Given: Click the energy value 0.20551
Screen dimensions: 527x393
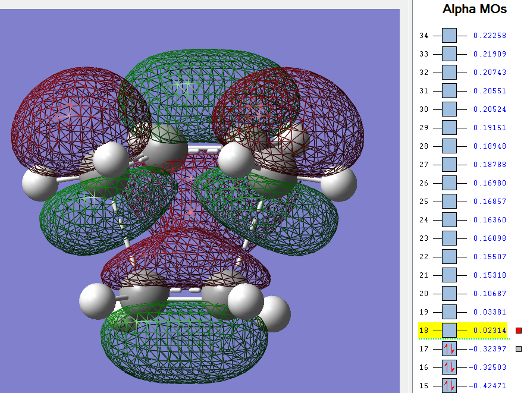Looking at the screenshot, I should coord(490,91).
